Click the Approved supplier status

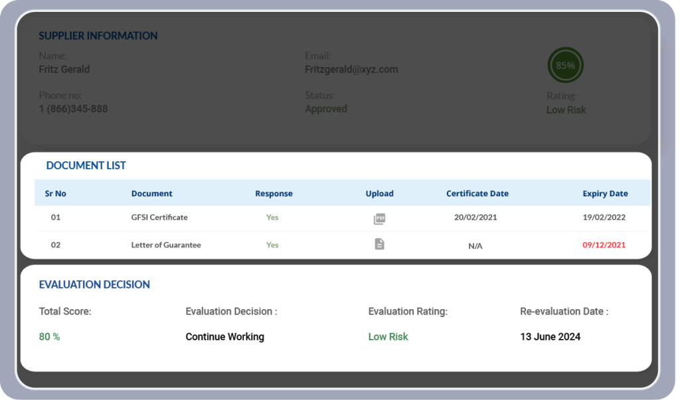click(x=325, y=109)
